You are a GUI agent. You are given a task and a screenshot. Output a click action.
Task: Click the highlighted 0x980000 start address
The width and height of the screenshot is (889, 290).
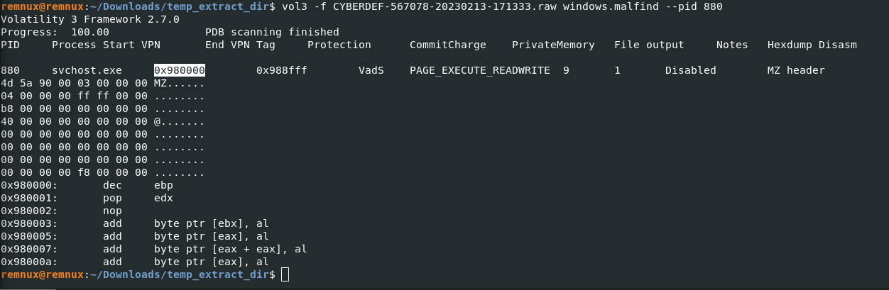click(x=180, y=71)
